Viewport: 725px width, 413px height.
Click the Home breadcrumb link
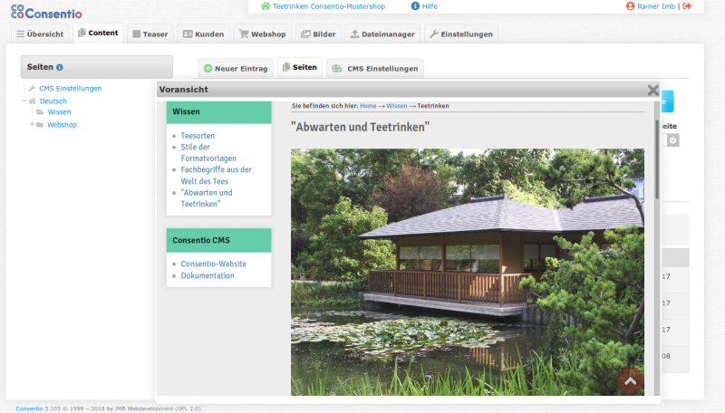point(368,106)
